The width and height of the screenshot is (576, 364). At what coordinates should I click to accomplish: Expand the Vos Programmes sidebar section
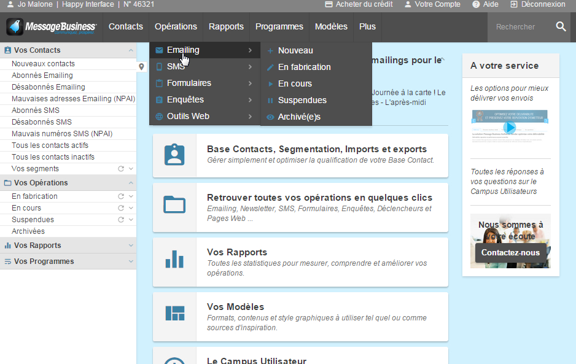pos(131,261)
